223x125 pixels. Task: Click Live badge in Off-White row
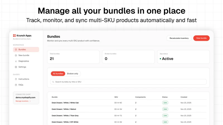coord(165,122)
